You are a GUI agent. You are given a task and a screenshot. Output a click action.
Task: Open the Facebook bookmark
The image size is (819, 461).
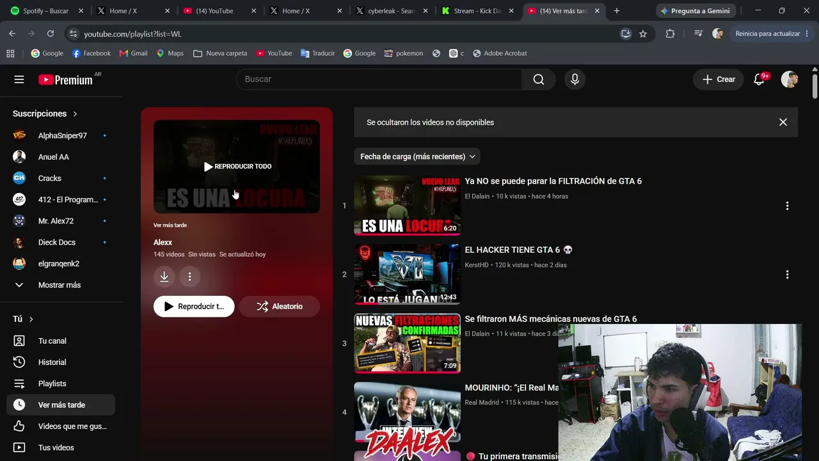pos(91,54)
